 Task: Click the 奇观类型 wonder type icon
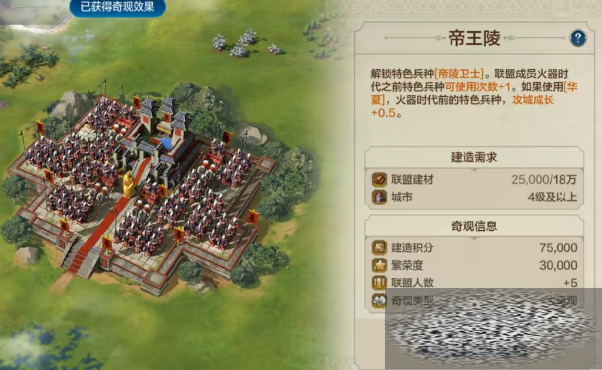coord(379,300)
